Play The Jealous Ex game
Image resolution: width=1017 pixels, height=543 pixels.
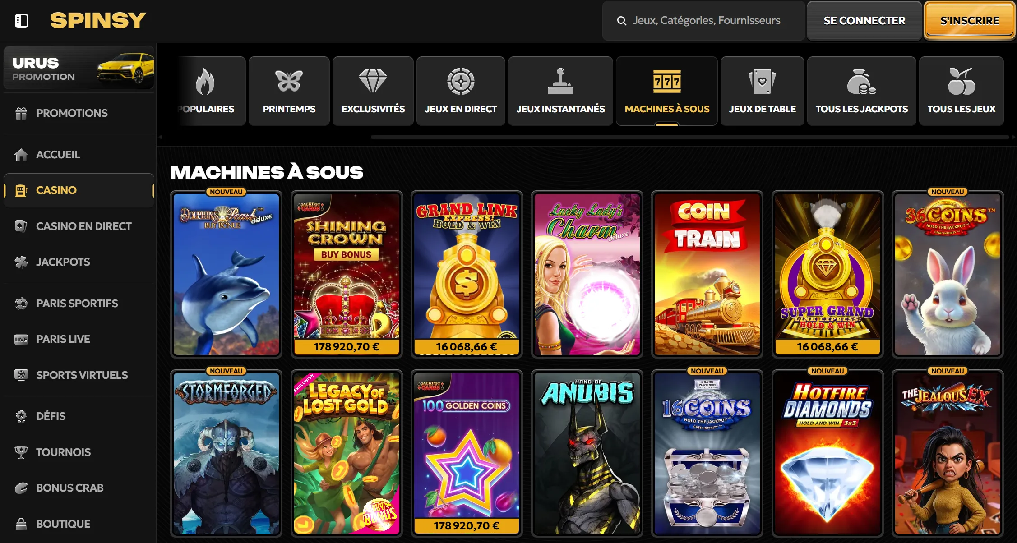948,453
